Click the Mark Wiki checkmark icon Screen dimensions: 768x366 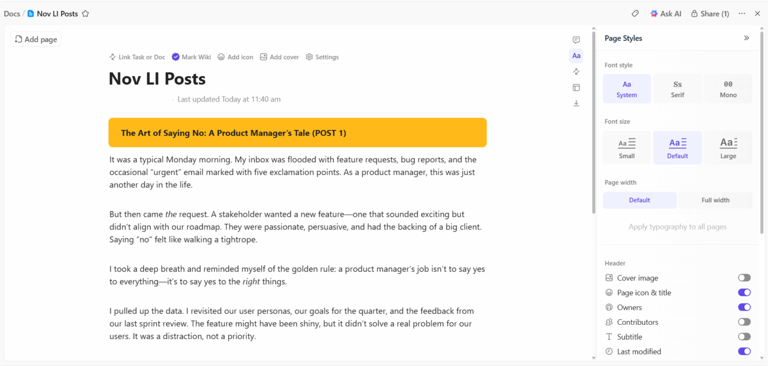176,57
